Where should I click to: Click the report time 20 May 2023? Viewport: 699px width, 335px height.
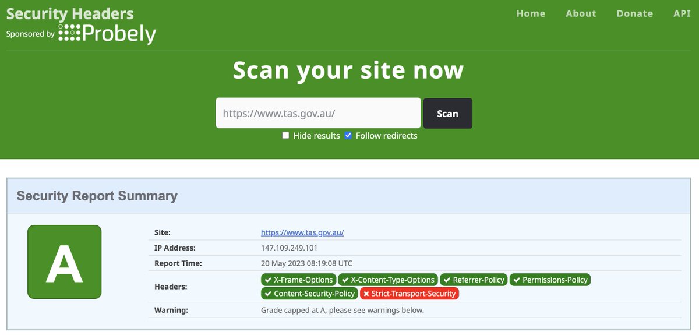(x=306, y=263)
